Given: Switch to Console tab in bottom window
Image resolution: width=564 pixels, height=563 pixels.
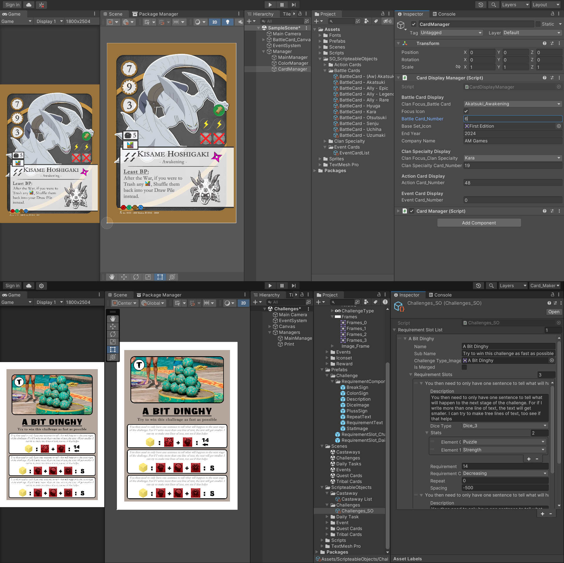Looking at the screenshot, I should [x=440, y=295].
